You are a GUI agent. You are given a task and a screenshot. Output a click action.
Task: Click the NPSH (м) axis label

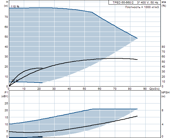[x=165, y=94]
